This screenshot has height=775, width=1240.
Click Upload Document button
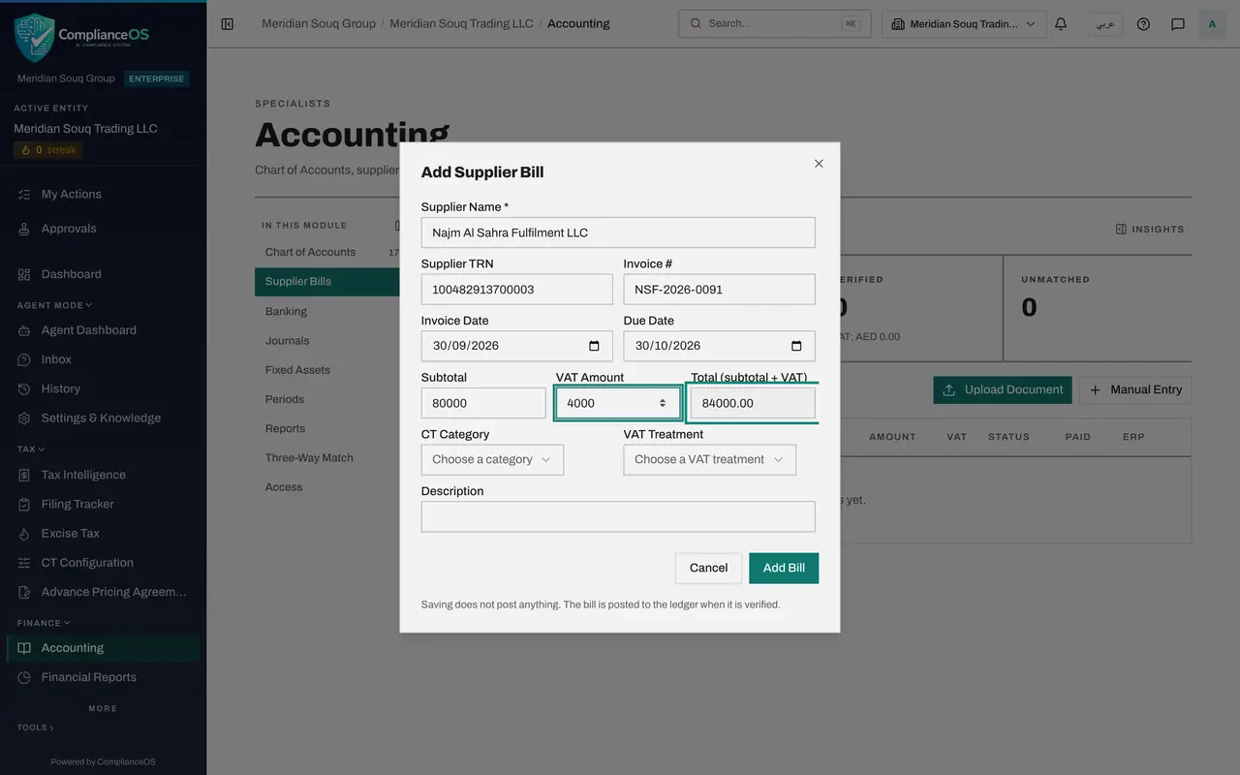tap(1003, 390)
